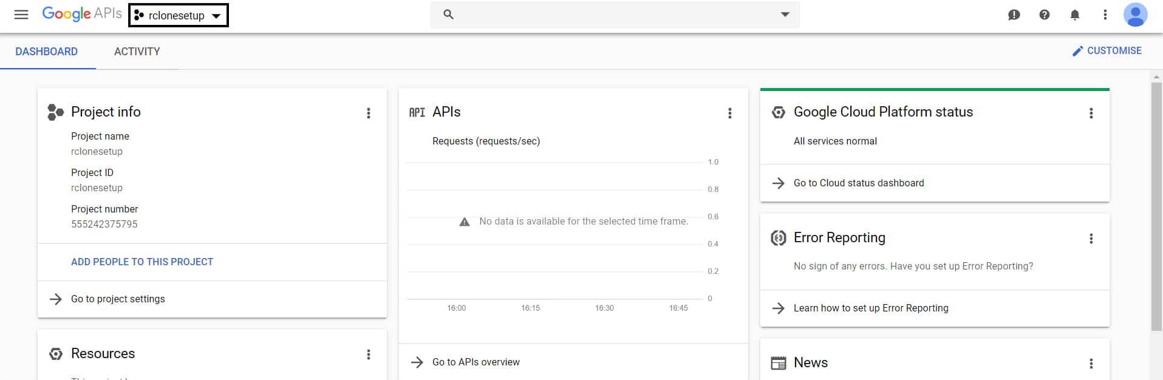The image size is (1163, 380).
Task: Click the search magnifier icon
Action: 448,15
